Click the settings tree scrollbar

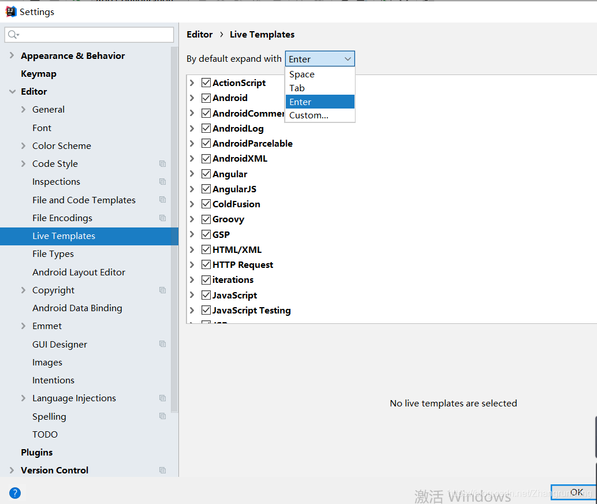tap(174, 230)
